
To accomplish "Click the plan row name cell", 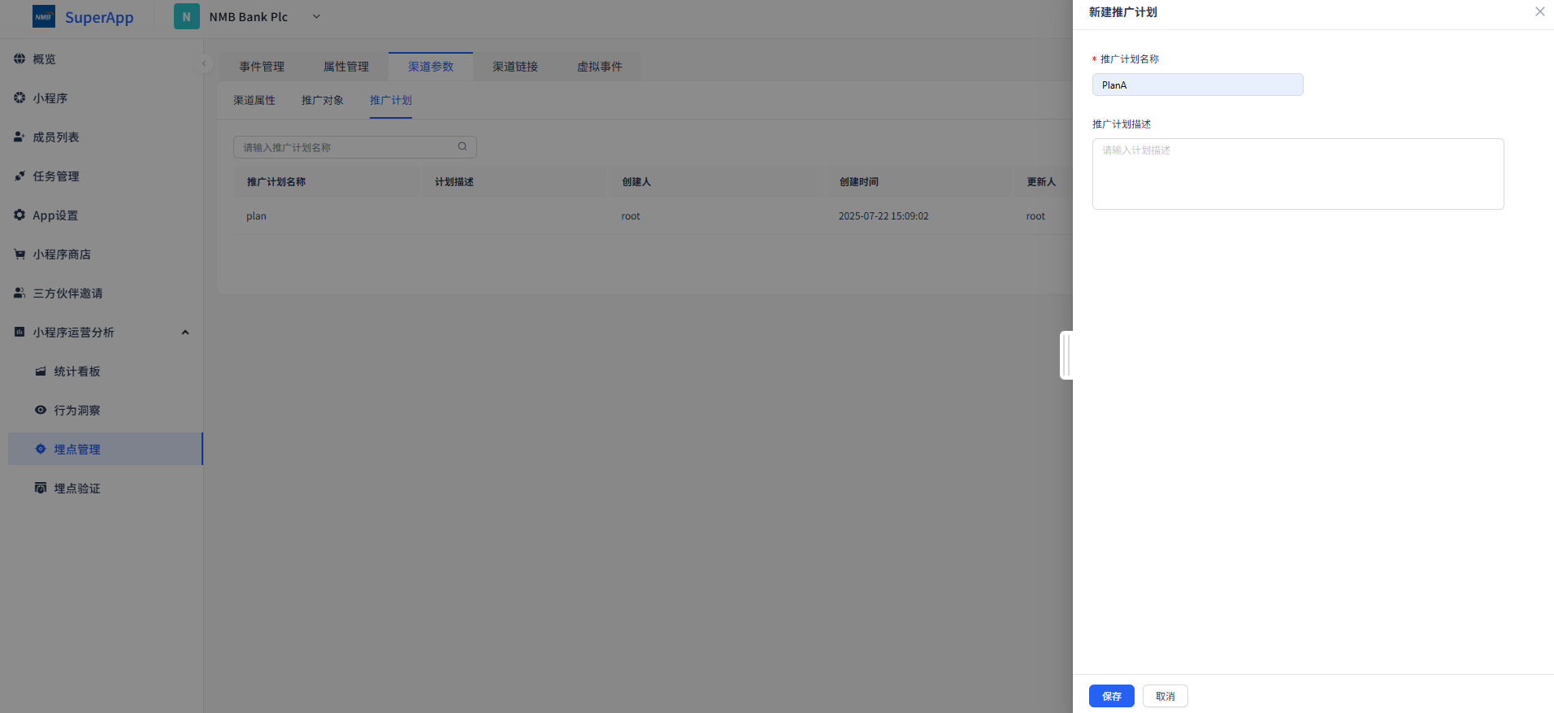I will 328,215.
